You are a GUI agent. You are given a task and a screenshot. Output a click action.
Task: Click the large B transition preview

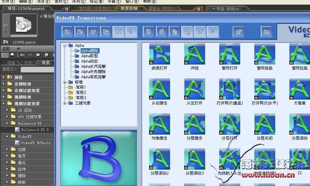coord(99,158)
